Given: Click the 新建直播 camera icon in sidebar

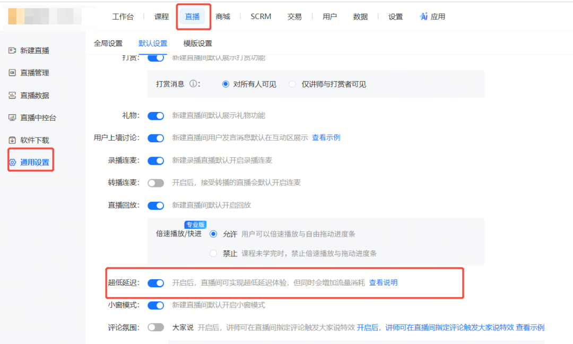Looking at the screenshot, I should (x=12, y=50).
